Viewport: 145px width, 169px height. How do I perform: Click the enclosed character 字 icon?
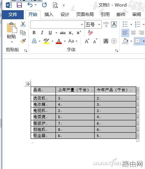(114, 41)
